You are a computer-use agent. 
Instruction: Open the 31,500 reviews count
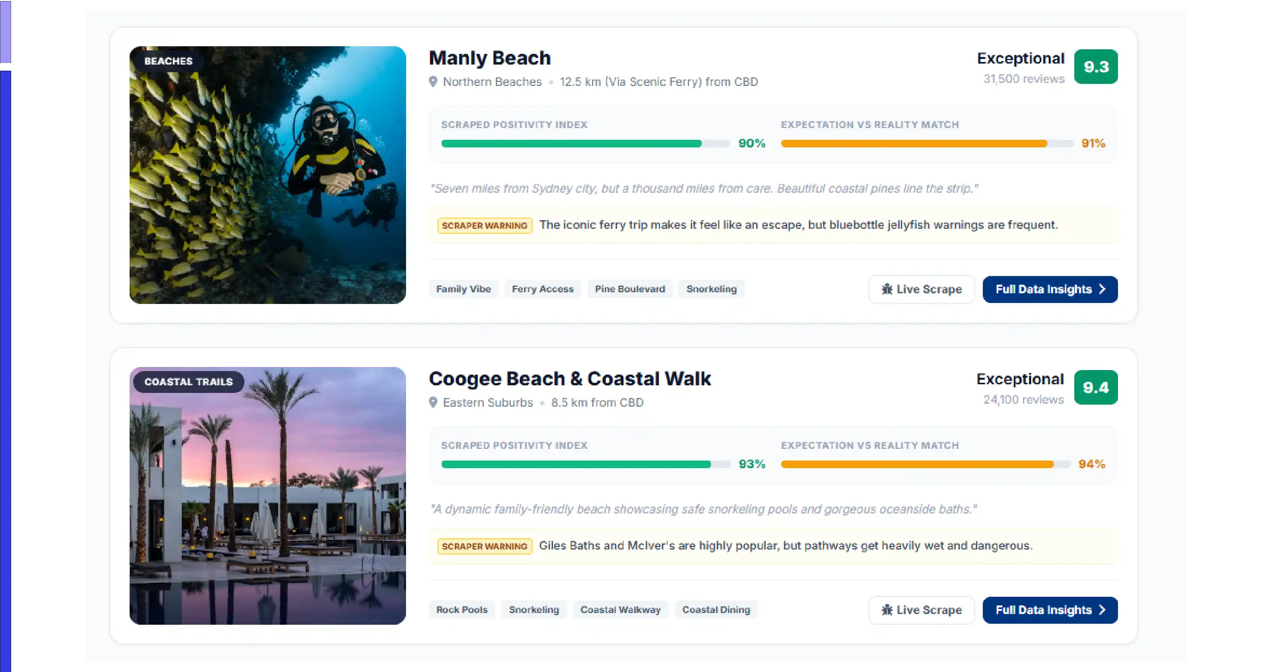click(x=1023, y=79)
